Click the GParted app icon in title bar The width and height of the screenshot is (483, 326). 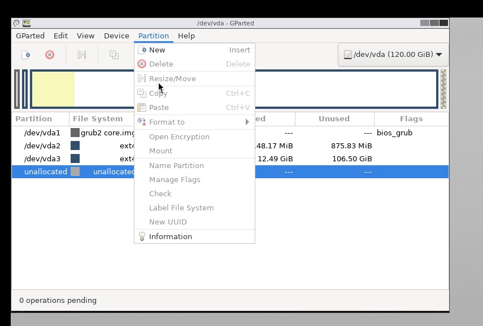[x=27, y=23]
